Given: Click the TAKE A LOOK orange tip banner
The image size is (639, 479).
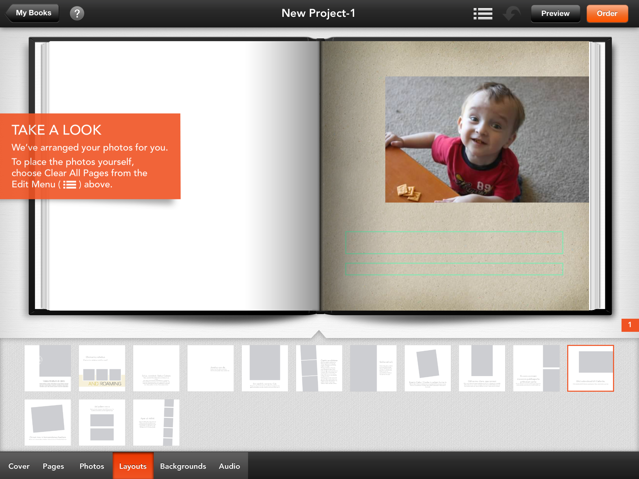Looking at the screenshot, I should (90, 156).
